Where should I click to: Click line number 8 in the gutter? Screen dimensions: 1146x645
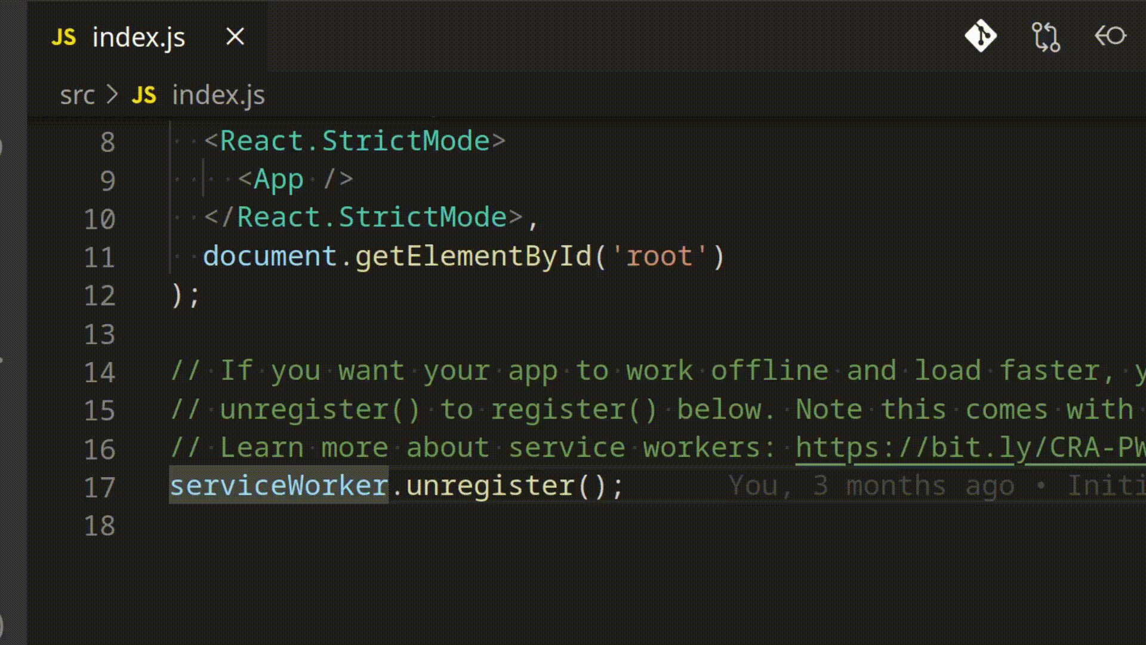coord(107,142)
